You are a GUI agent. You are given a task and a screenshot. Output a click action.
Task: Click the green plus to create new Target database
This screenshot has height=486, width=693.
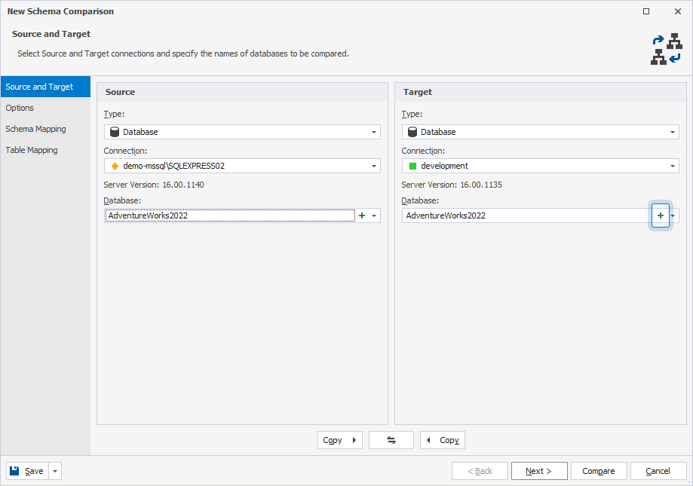click(x=660, y=215)
